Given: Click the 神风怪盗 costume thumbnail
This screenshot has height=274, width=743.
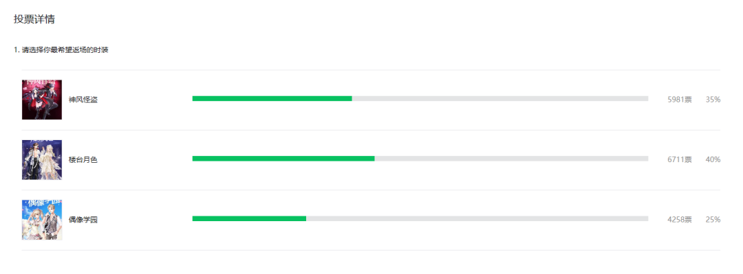Looking at the screenshot, I should [42, 100].
